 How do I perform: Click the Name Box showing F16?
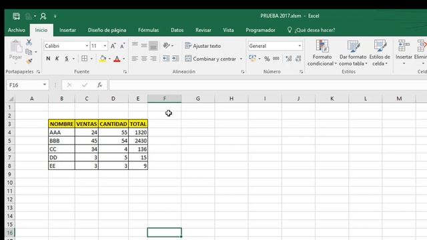(27, 85)
